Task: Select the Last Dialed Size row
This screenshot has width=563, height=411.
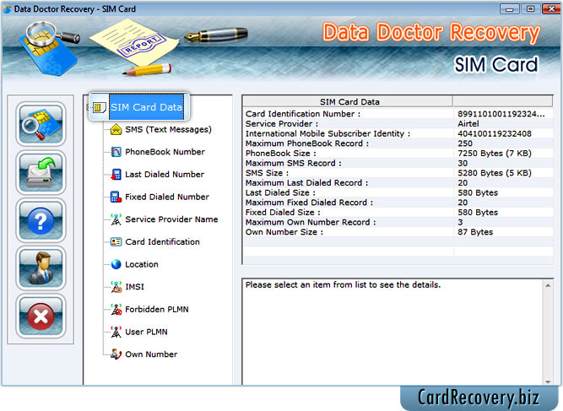Action: 398,192
